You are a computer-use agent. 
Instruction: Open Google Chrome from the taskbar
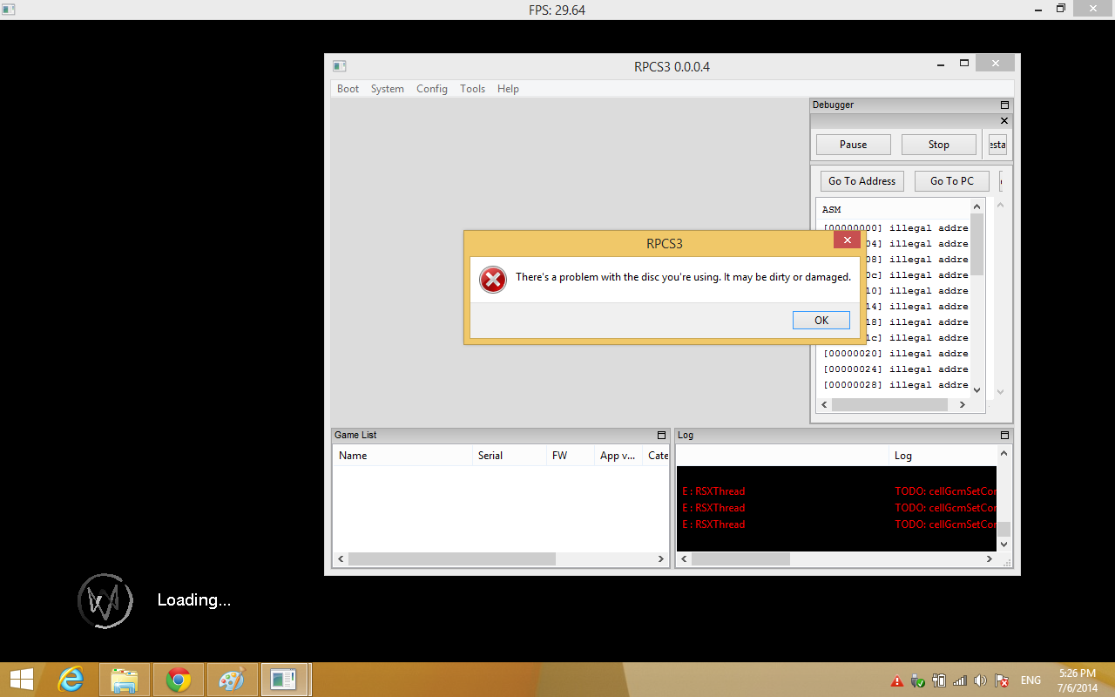tap(179, 680)
